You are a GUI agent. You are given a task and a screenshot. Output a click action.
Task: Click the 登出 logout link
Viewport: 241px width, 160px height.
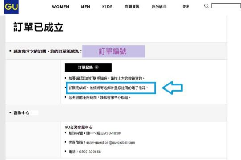pos(186,7)
